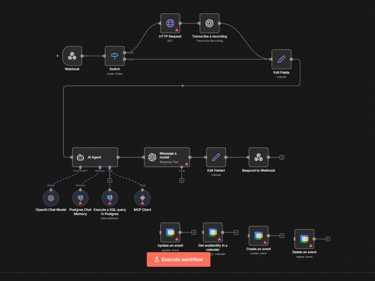
Task: Open the AI Agent node
Action: click(x=95, y=157)
